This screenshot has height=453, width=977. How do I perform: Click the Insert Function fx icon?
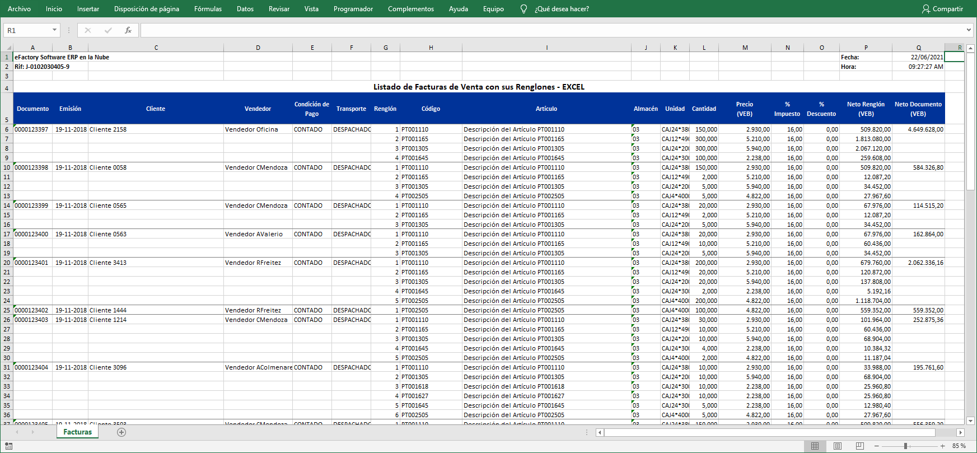coord(128,30)
